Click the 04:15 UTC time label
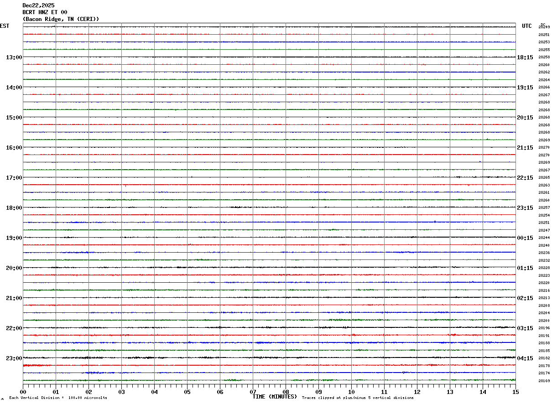This screenshot has width=552, height=404. coord(525,358)
